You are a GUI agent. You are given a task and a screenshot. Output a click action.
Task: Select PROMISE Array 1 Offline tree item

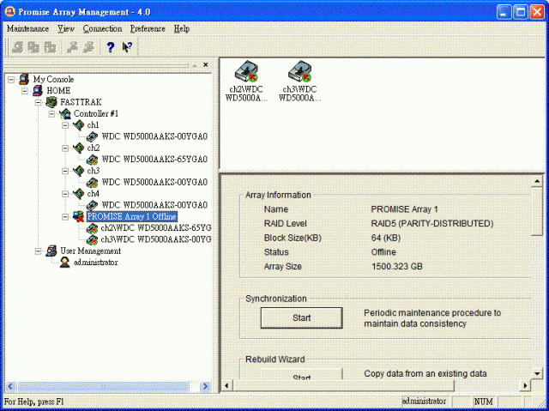tap(131, 217)
